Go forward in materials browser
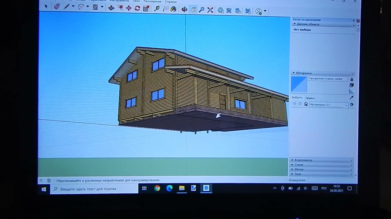391x219 pixels. [x=300, y=104]
